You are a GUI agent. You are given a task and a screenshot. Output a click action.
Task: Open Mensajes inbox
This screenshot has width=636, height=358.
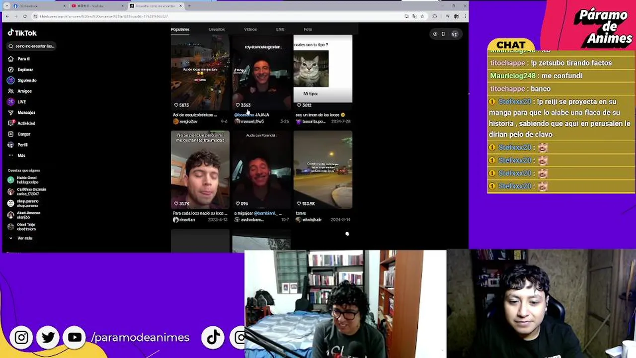(x=21, y=112)
